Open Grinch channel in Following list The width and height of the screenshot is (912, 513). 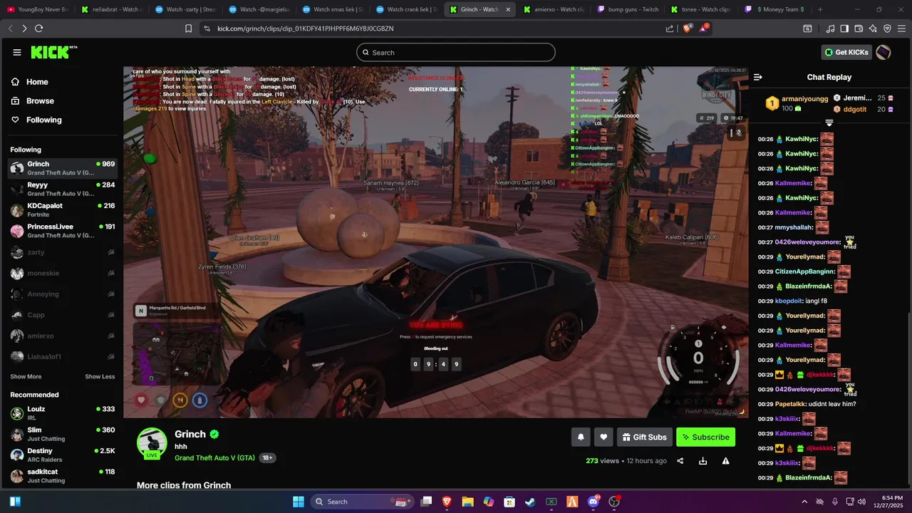63,168
